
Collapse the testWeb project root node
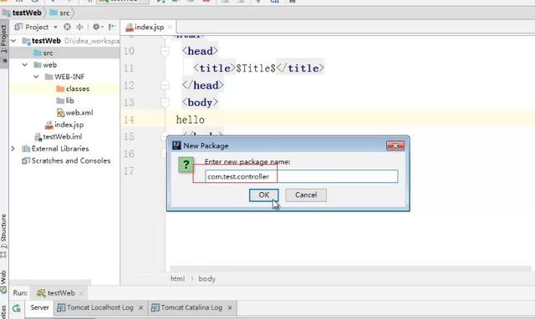(13, 41)
